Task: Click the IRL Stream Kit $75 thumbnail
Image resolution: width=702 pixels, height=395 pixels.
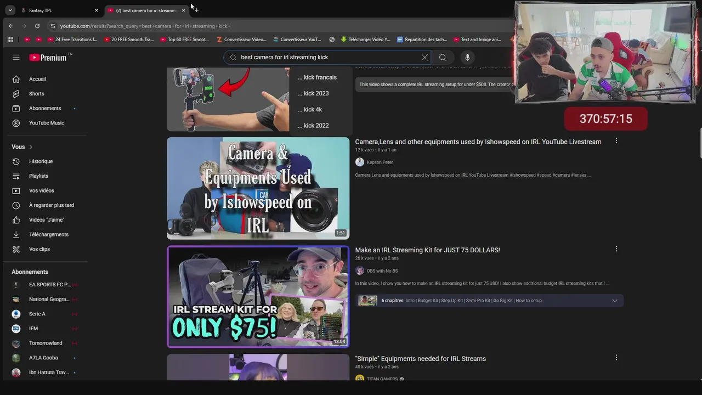Action: pos(258,297)
